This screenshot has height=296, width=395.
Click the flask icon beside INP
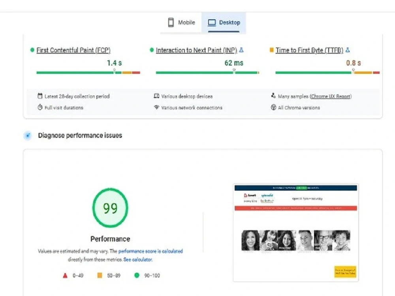coord(241,50)
